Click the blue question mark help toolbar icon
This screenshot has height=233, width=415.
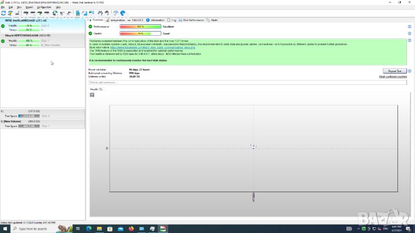tap(116, 13)
